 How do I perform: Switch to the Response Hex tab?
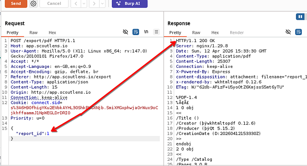pyautogui.click(x=215, y=33)
